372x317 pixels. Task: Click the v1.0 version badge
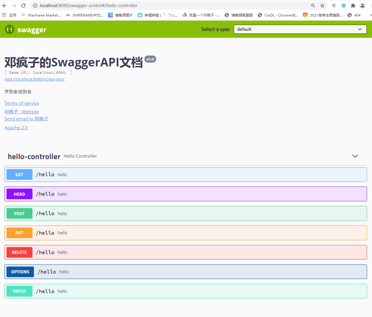click(150, 59)
